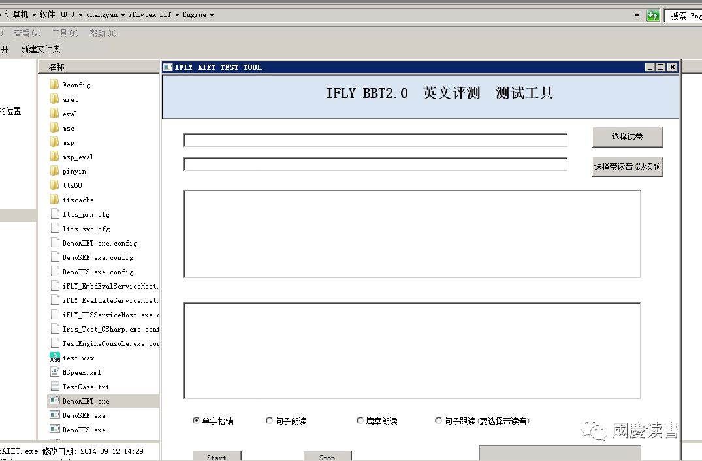702x461 pixels.
Task: Select iFLY_TTSServiceHost.exe file name
Action: pyautogui.click(x=110, y=315)
